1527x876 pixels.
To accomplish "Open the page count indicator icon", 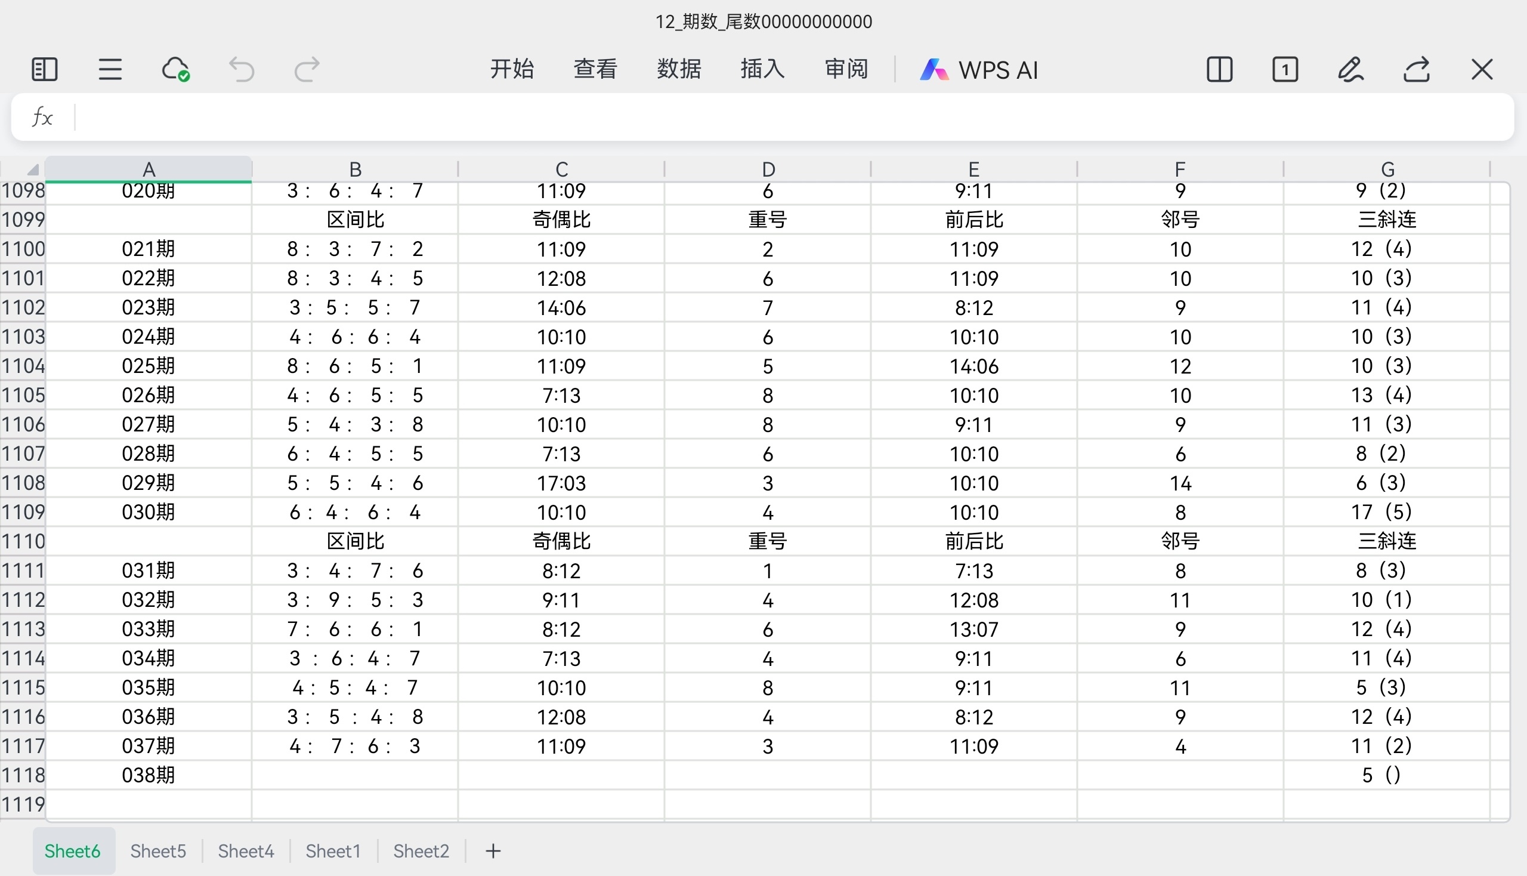I will [1285, 69].
